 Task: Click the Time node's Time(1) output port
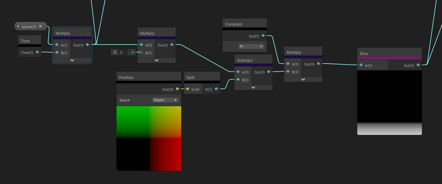[37, 52]
